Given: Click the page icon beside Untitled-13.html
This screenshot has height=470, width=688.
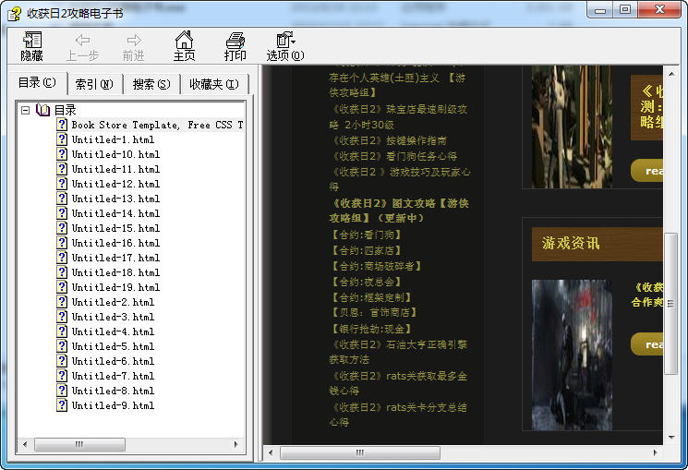Looking at the screenshot, I should point(62,199).
